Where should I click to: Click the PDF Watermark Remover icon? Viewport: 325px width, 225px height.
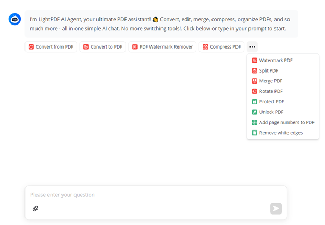click(x=135, y=47)
